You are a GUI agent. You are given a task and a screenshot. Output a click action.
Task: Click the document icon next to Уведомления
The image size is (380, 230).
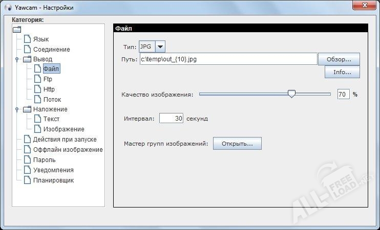pos(27,170)
